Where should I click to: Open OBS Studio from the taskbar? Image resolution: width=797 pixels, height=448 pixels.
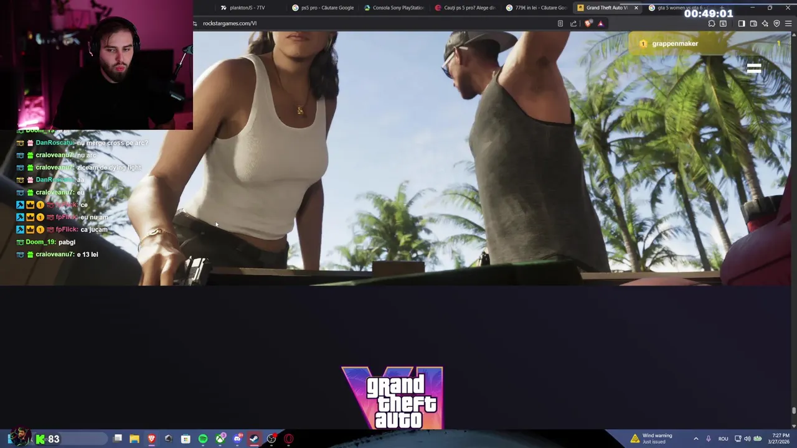(x=271, y=439)
